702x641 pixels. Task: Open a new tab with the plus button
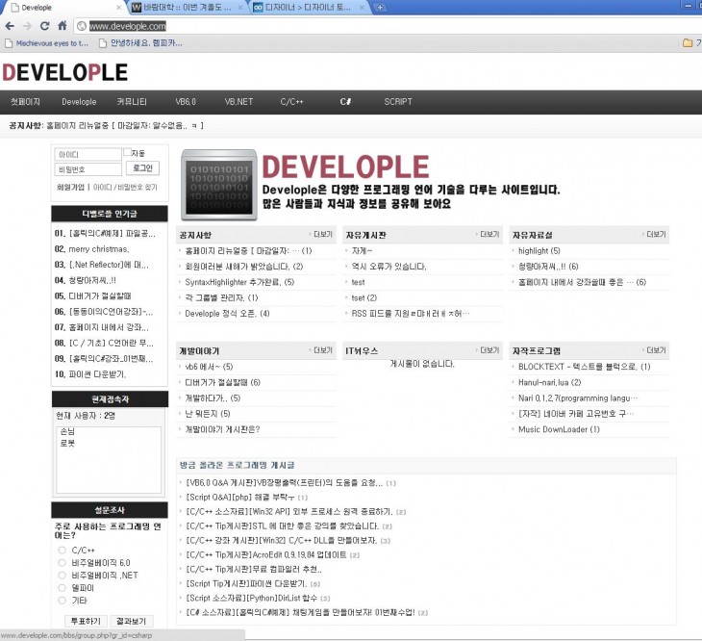[381, 8]
